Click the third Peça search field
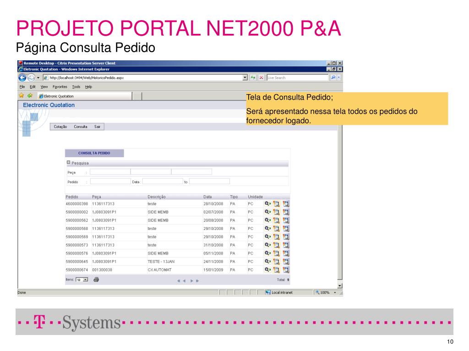This screenshot has width=469, height=351. pos(191,172)
